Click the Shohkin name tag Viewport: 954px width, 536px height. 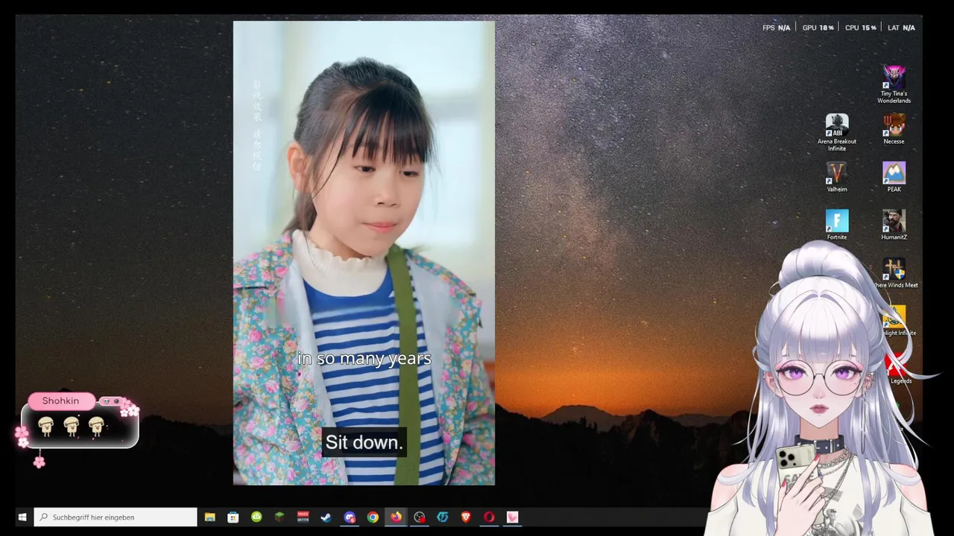61,401
